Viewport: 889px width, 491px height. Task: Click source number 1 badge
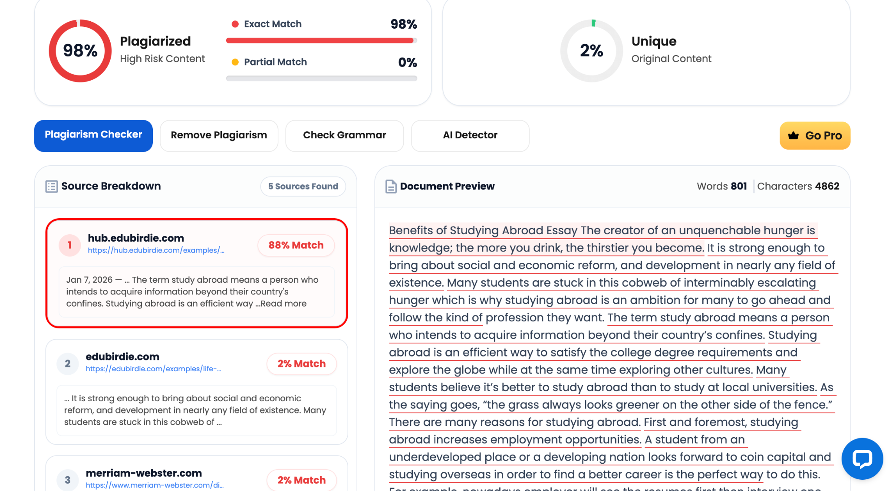pos(69,245)
